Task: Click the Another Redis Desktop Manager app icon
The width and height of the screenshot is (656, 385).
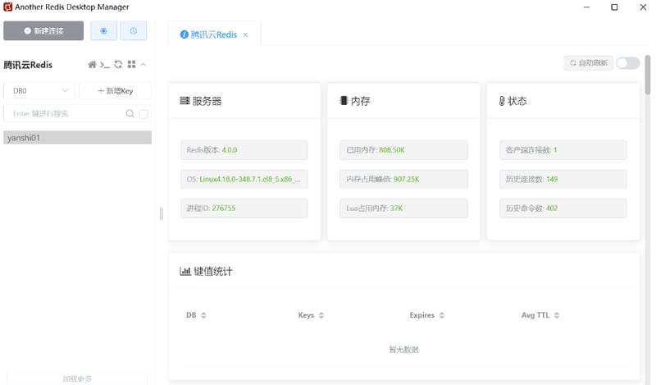Action: point(8,7)
